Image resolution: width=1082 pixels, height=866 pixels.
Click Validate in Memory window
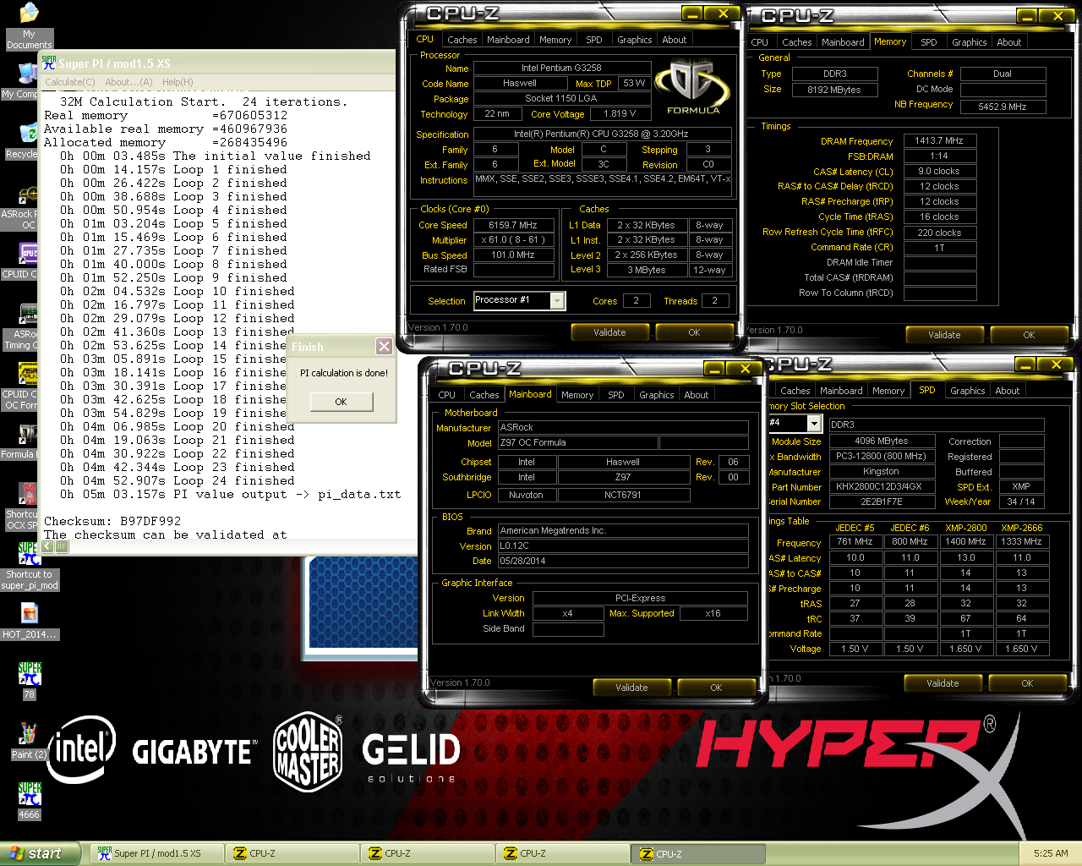tap(944, 335)
